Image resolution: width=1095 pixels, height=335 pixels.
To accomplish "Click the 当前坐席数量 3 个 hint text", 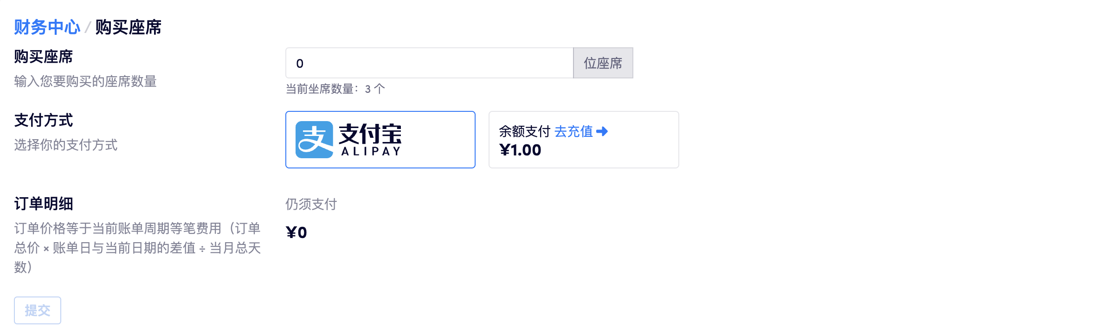I will pos(335,89).
